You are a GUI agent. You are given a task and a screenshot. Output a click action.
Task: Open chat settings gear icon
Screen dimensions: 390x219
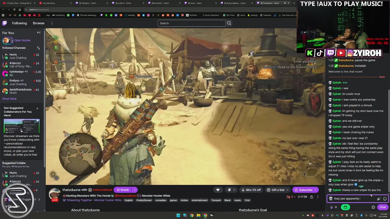(373, 207)
